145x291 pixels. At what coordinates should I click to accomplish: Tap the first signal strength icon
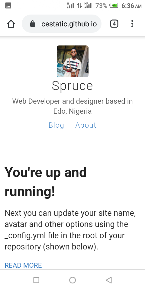[70, 5]
